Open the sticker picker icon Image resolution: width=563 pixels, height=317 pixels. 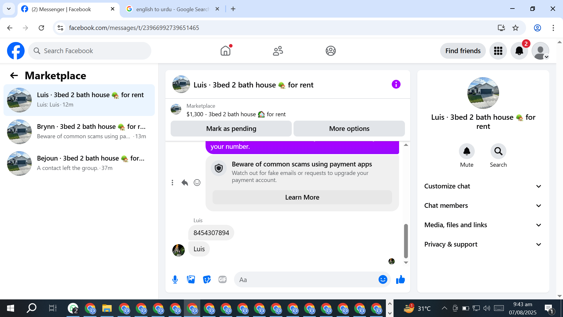tap(207, 279)
